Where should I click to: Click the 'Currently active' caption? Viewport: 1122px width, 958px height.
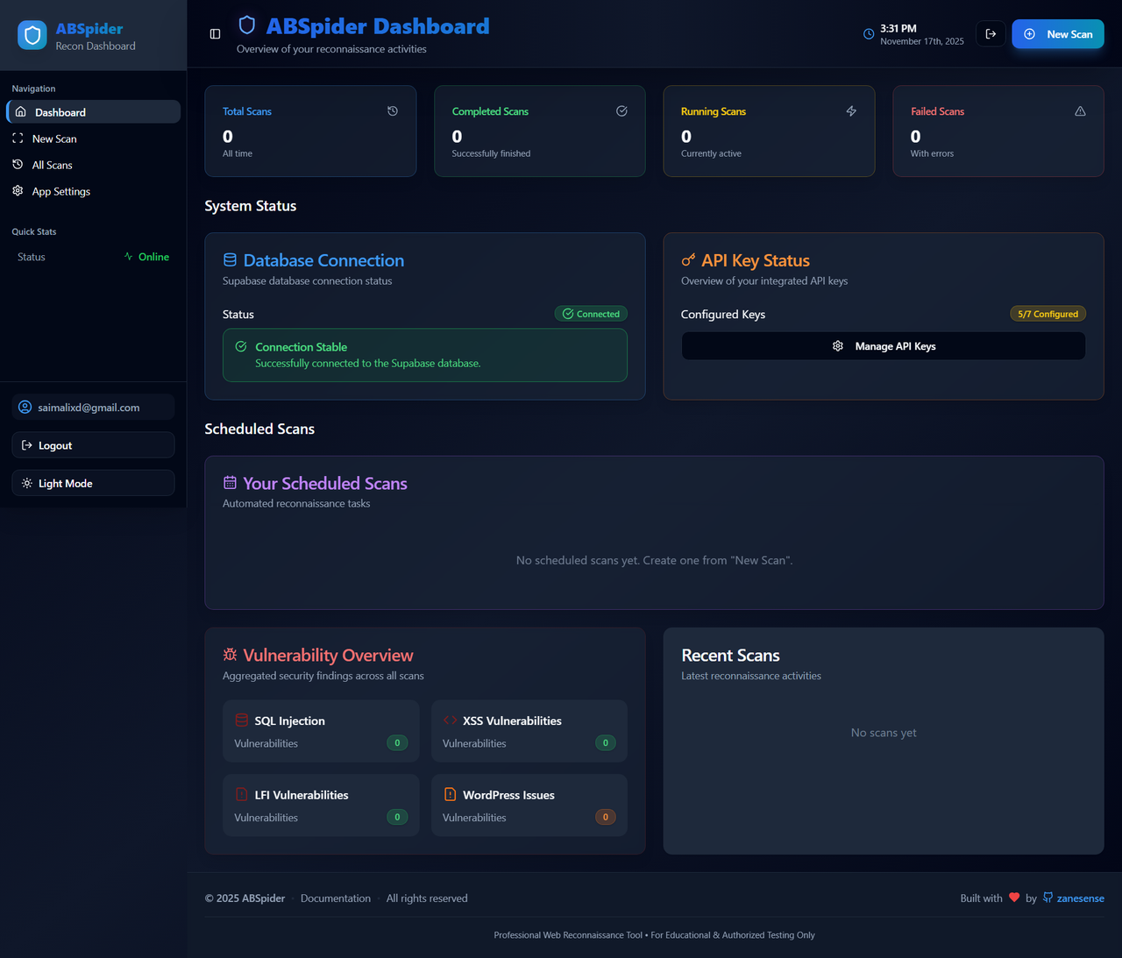pos(711,153)
